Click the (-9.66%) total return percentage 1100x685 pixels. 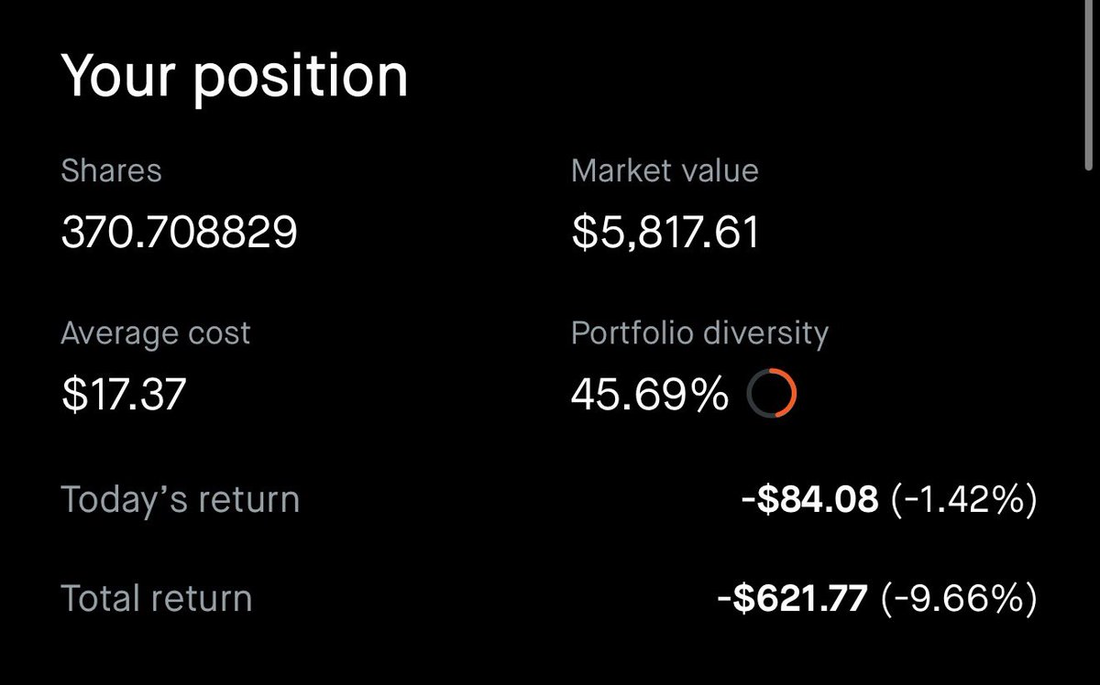[x=958, y=599]
